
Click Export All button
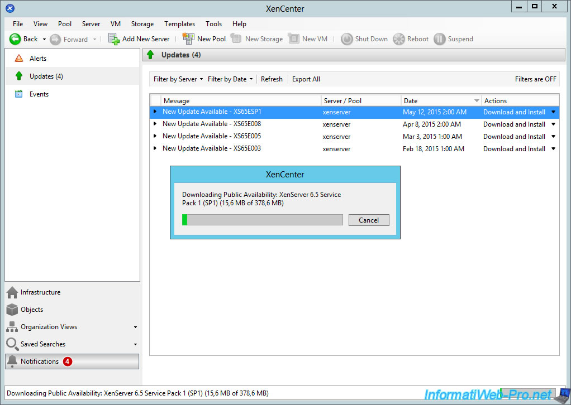306,79
